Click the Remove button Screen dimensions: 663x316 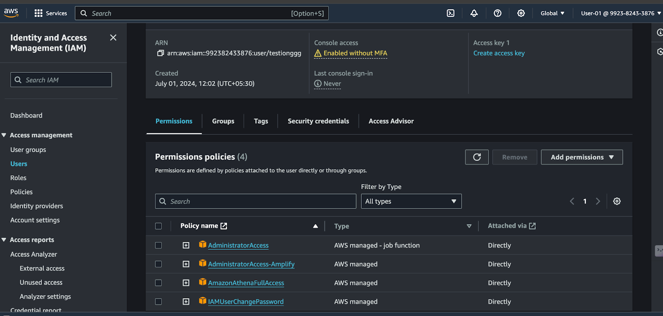[x=515, y=157]
